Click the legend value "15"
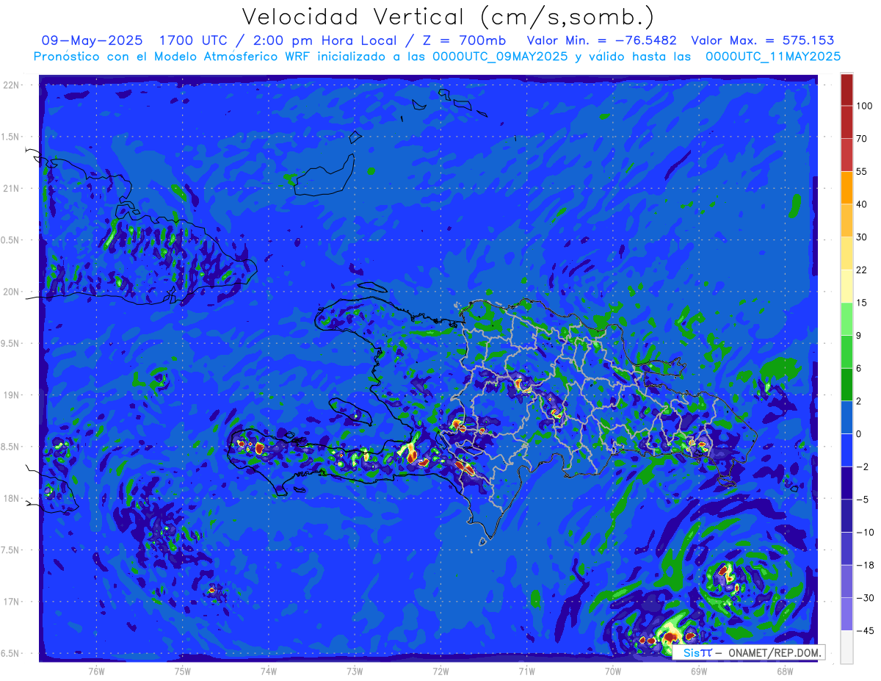Image resolution: width=881 pixels, height=681 pixels. pyautogui.click(x=862, y=302)
